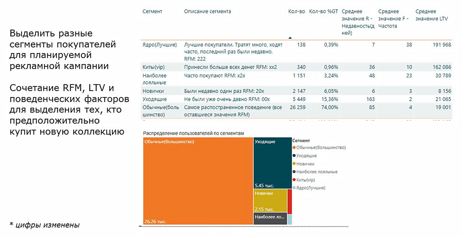This screenshot has height=237, width=462.
Task: Click description 'Не были уже очень давно RFM: 00x'
Action: click(x=227, y=99)
